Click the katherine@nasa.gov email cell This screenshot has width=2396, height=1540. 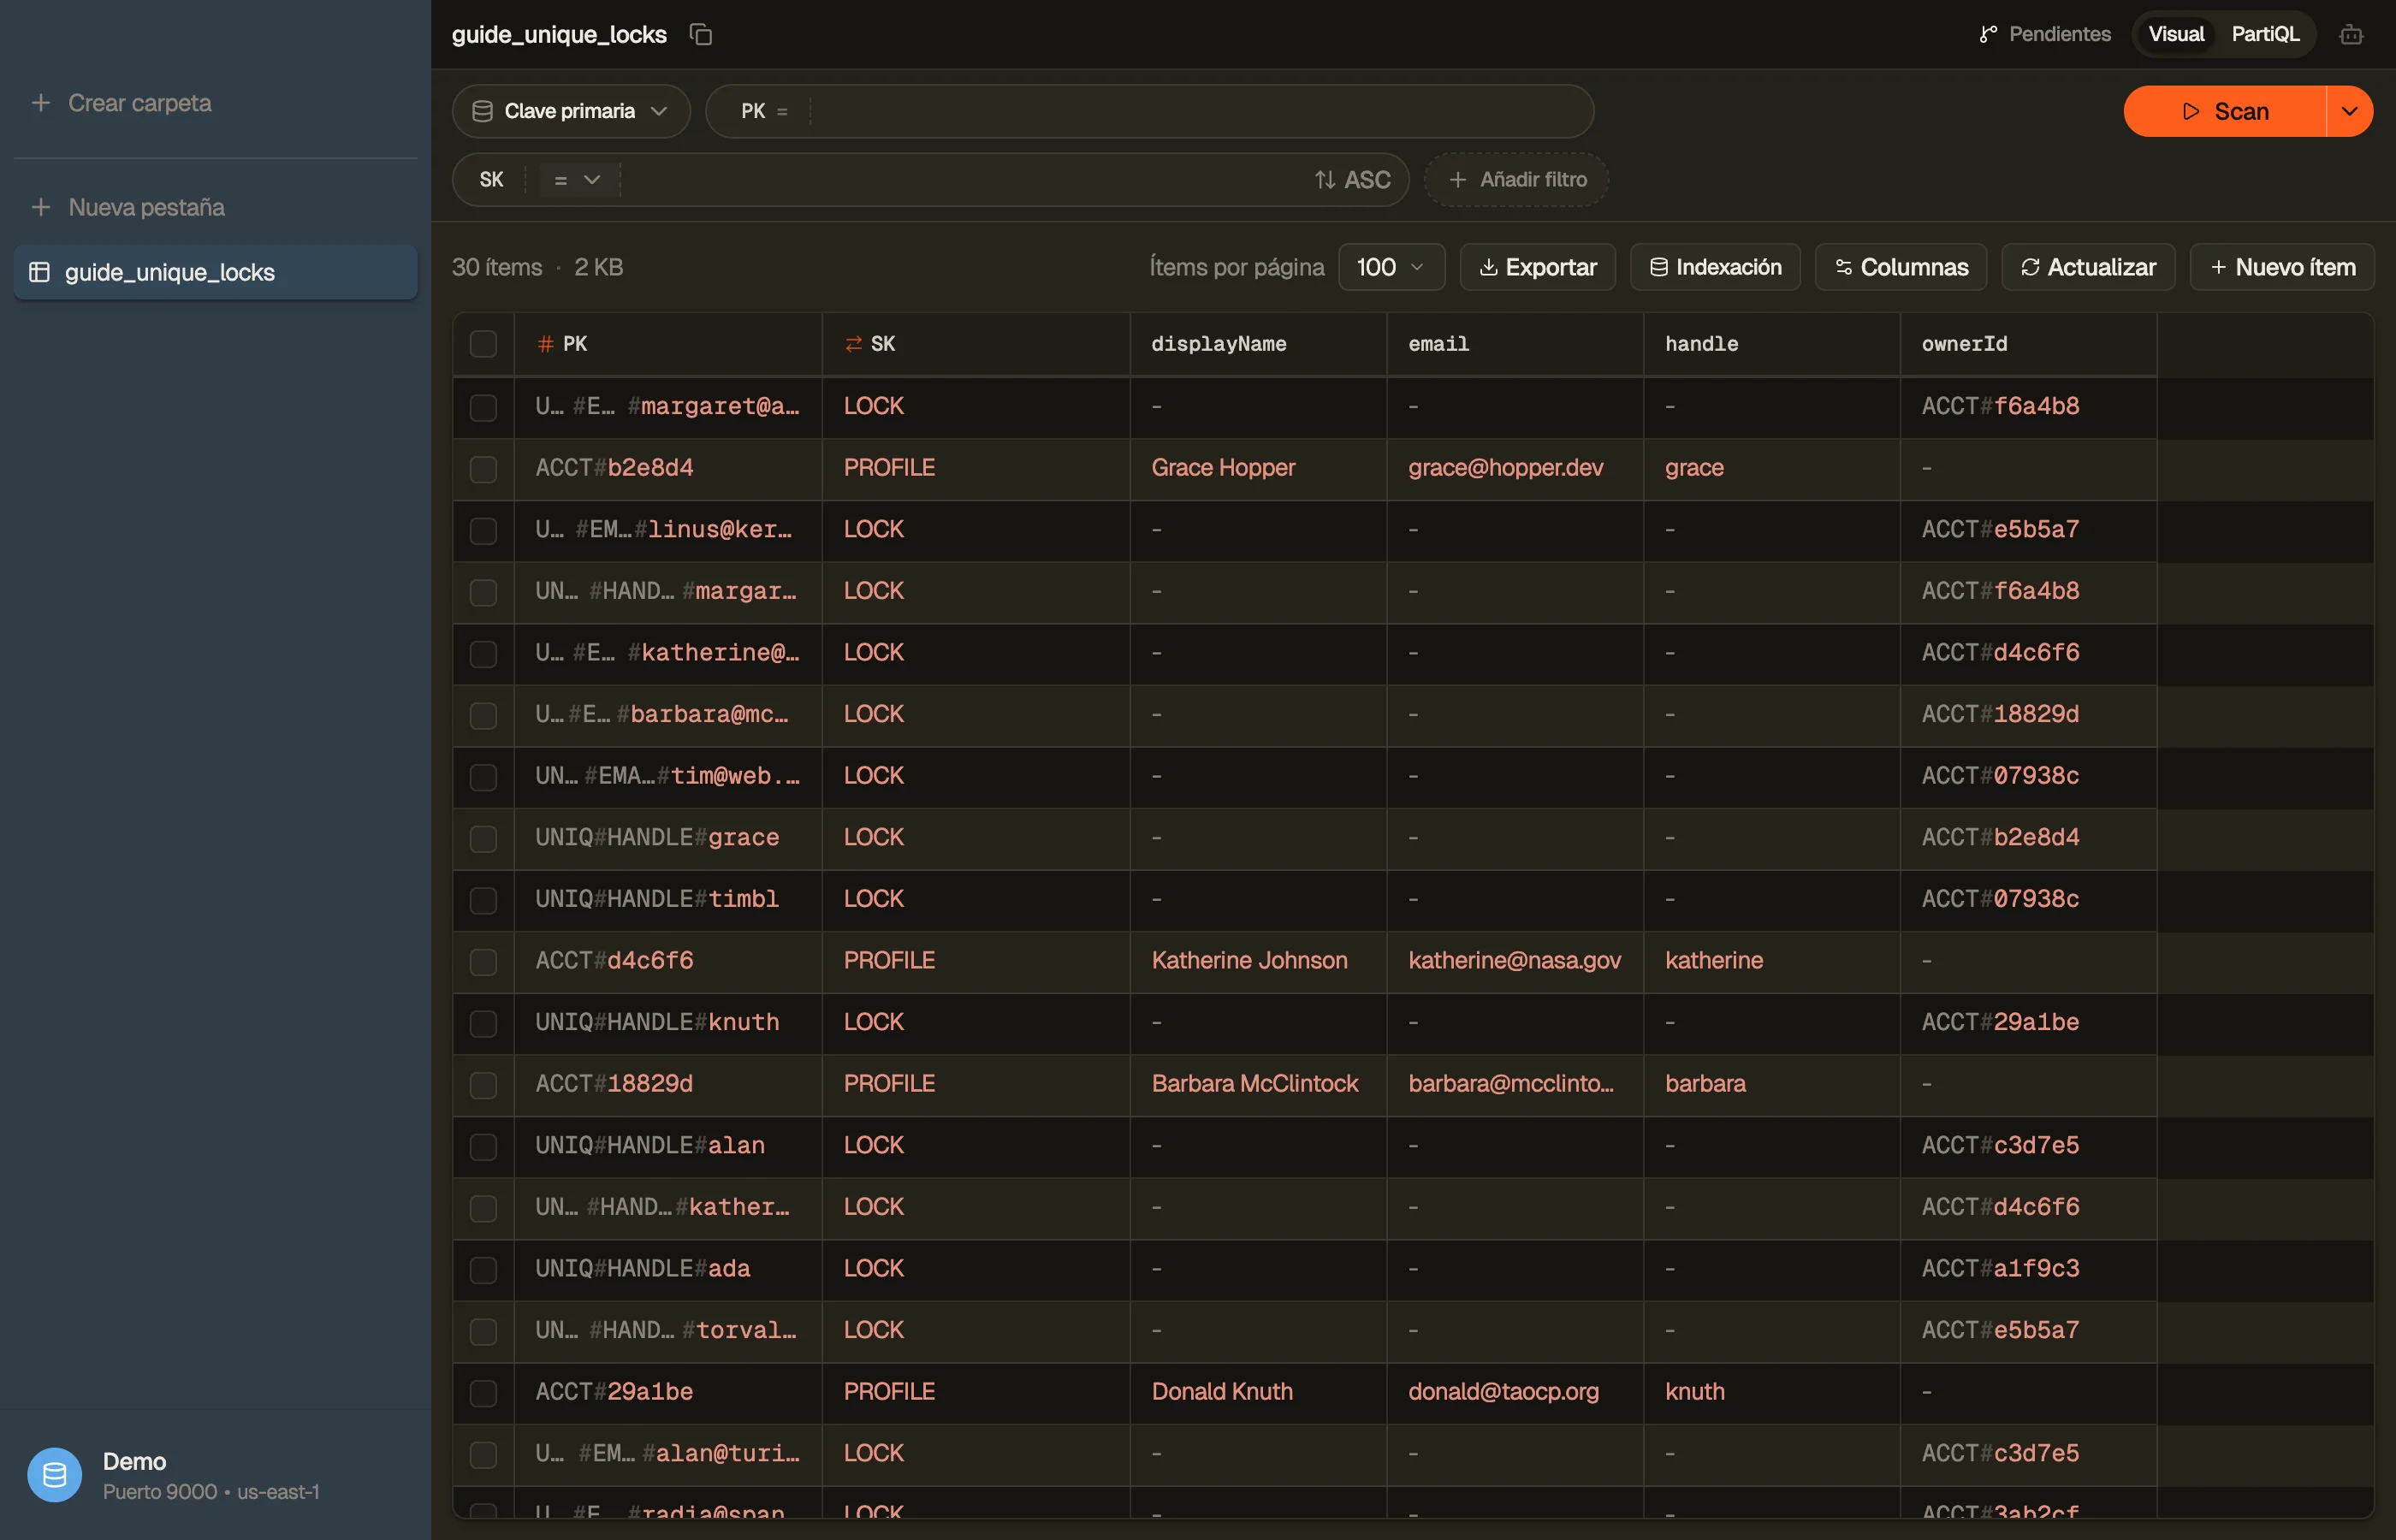[1515, 961]
